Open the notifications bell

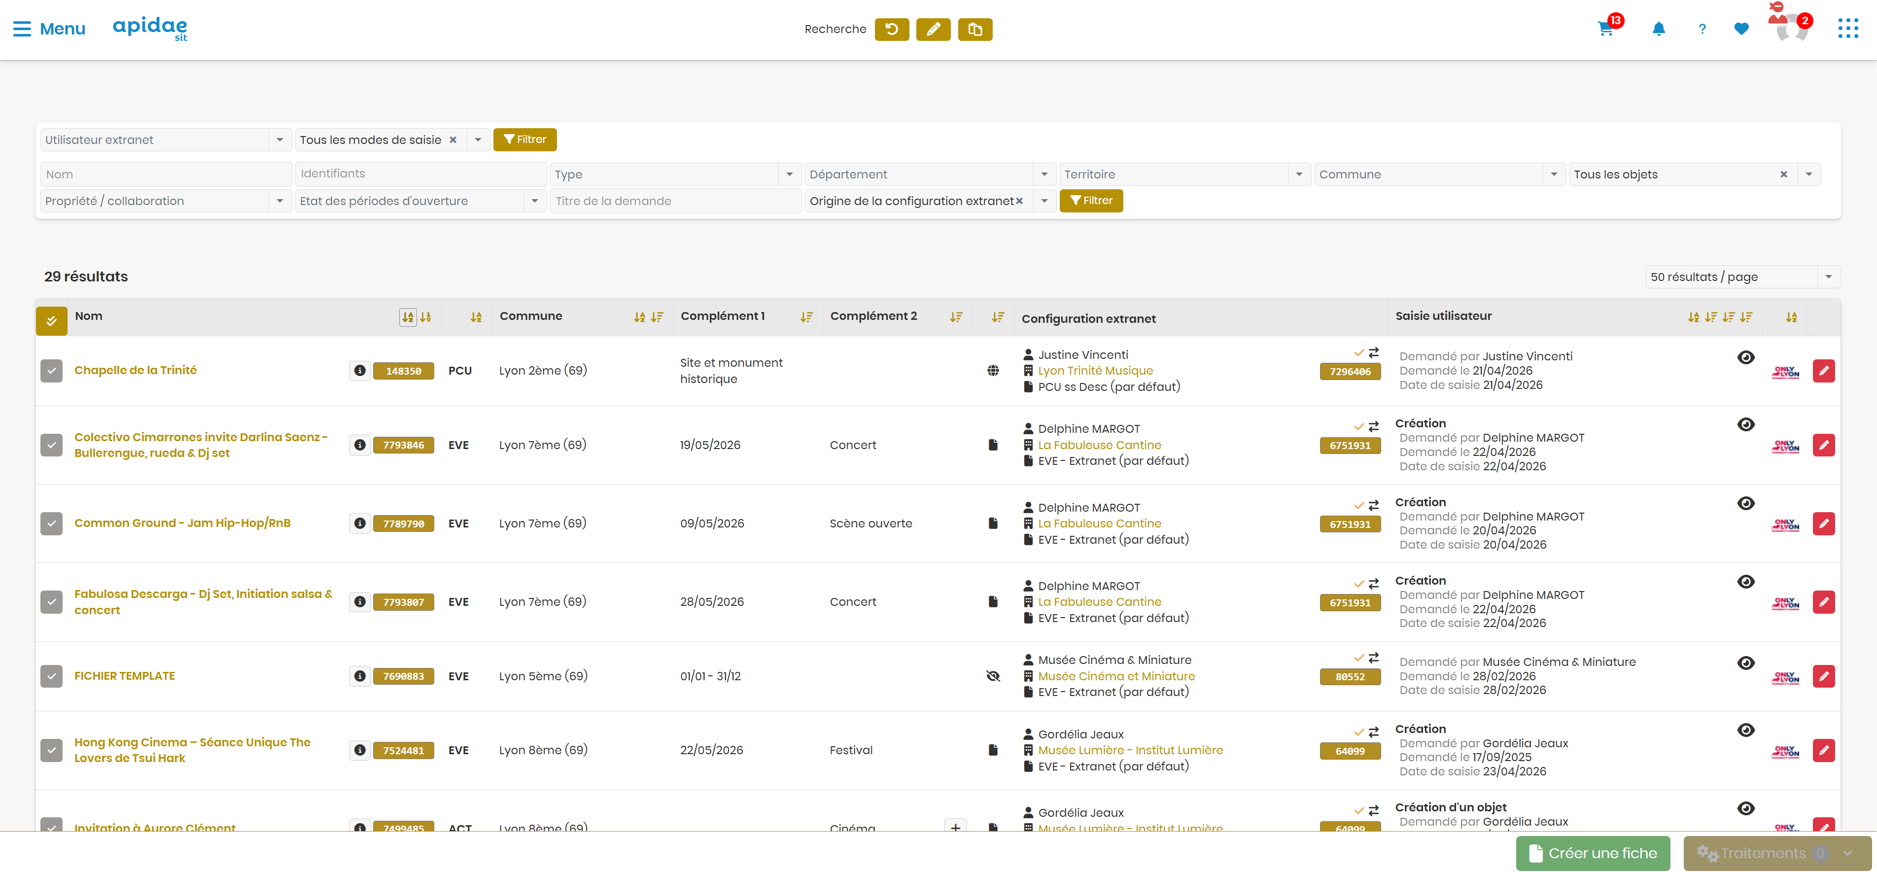click(x=1659, y=29)
